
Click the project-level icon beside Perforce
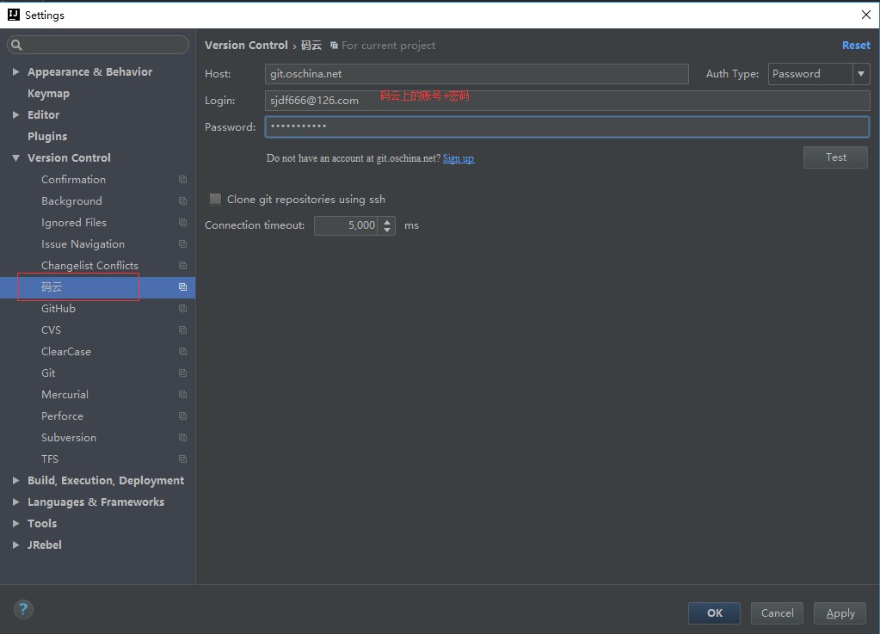[182, 415]
